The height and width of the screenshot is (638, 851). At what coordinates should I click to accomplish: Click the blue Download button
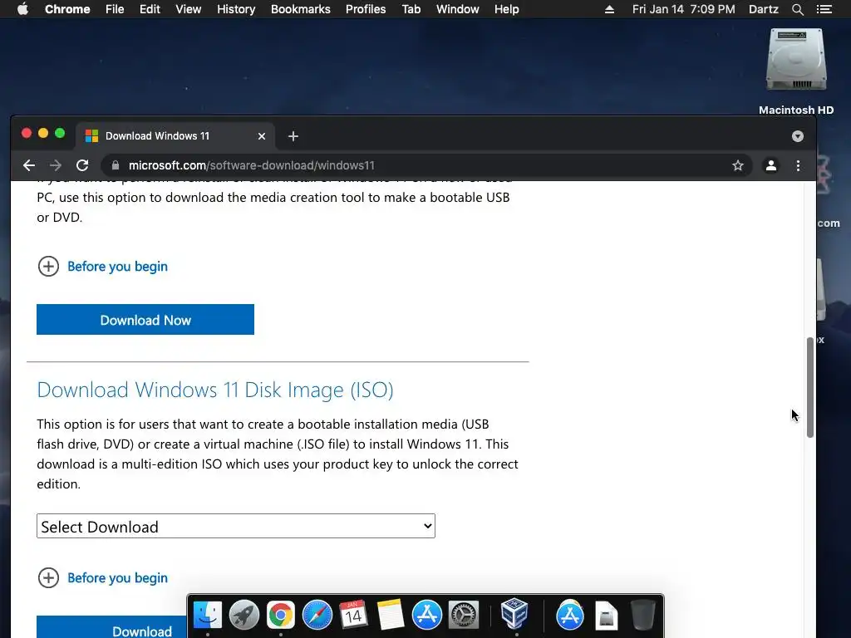click(112, 627)
